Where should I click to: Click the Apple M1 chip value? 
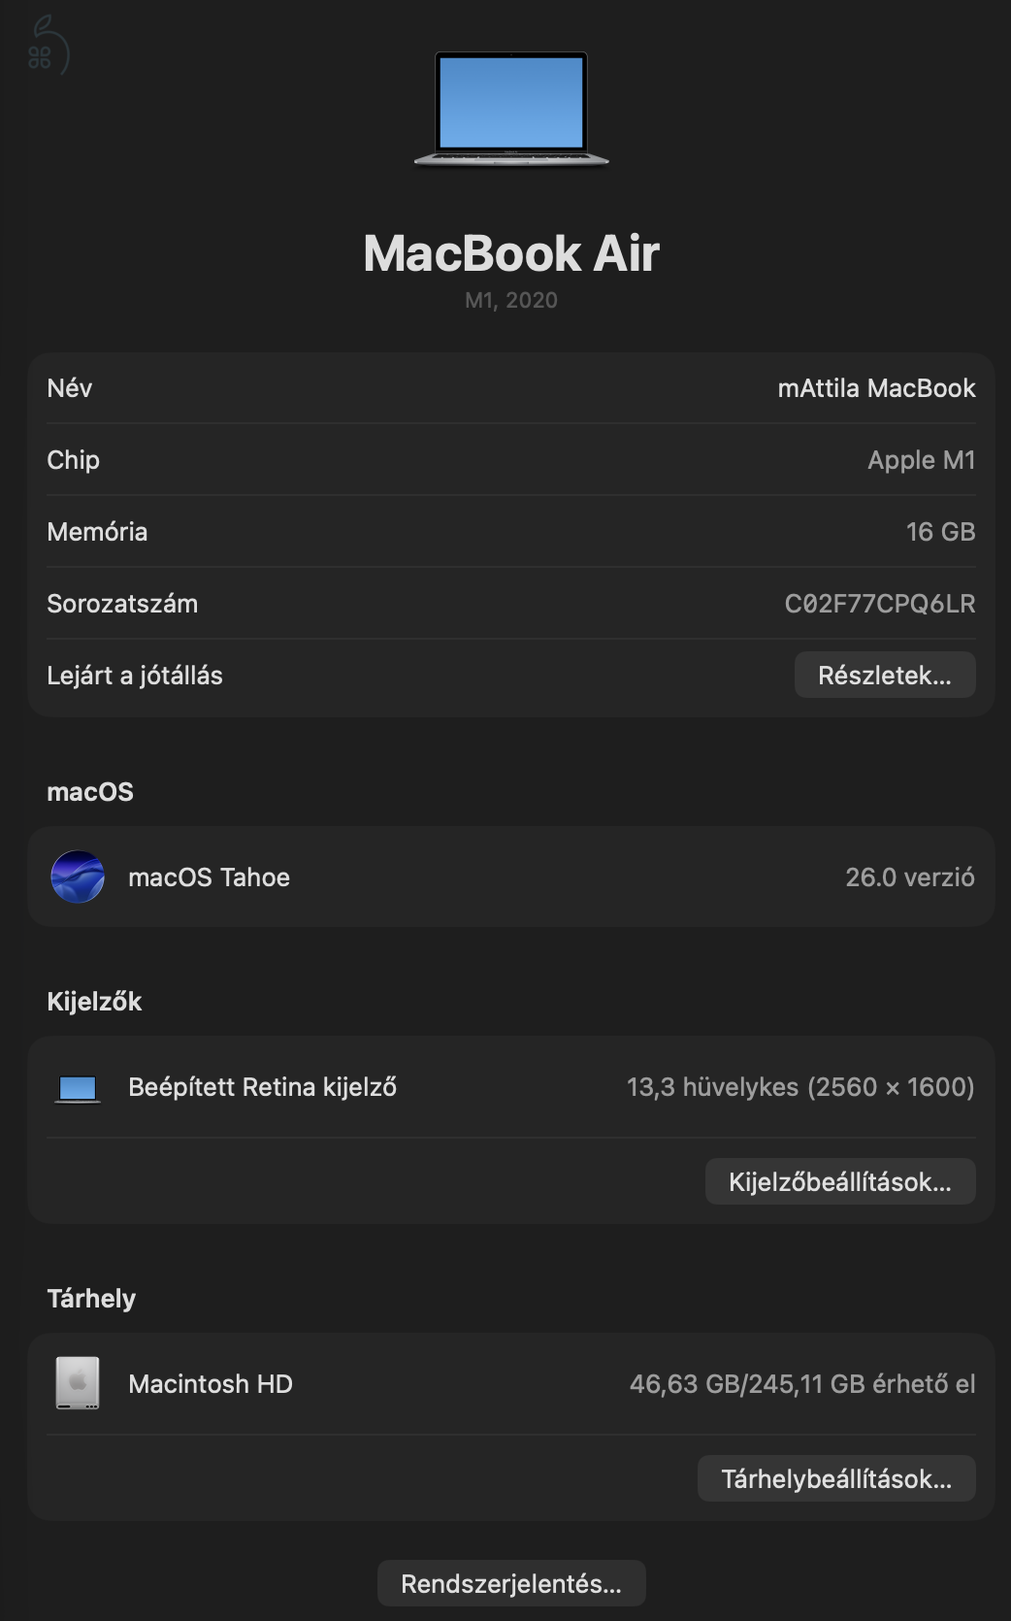coord(923,460)
